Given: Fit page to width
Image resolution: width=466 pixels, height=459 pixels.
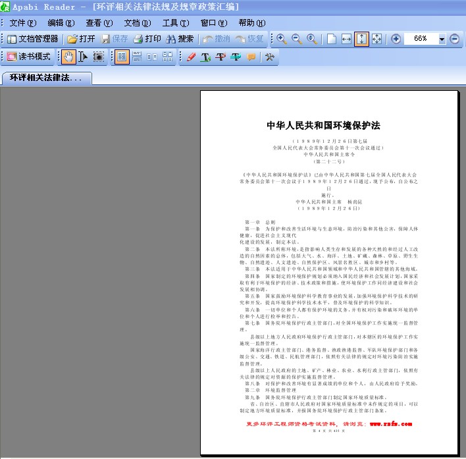Looking at the screenshot, I should 346,39.
